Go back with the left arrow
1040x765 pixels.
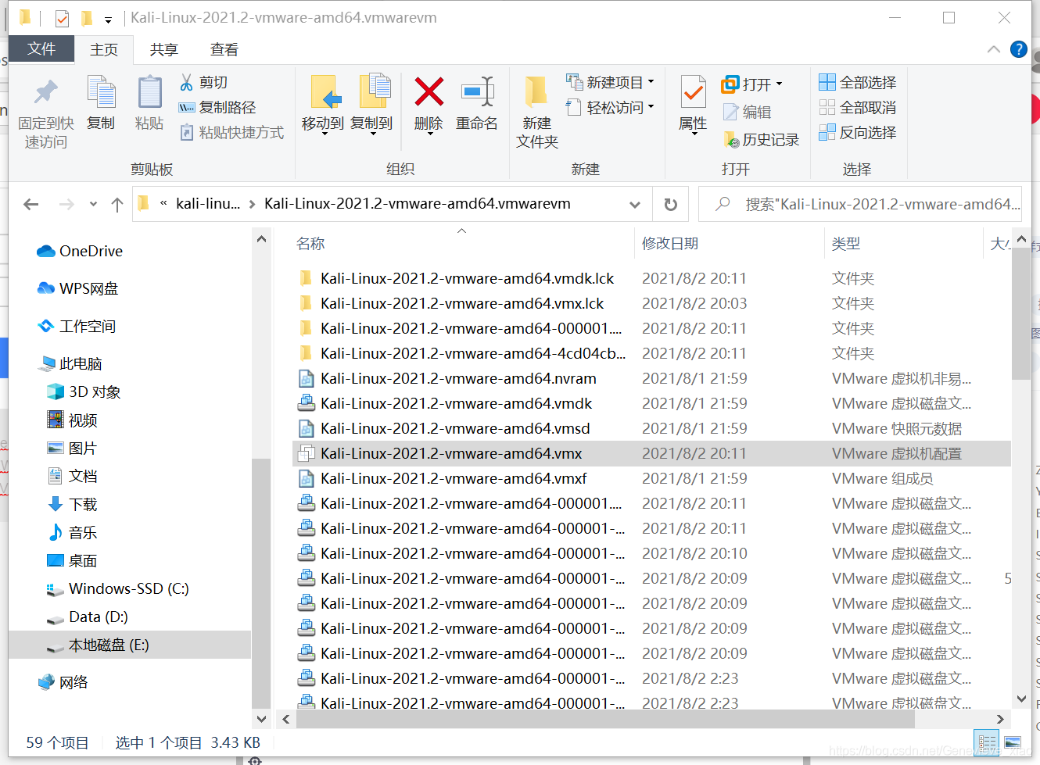point(31,204)
